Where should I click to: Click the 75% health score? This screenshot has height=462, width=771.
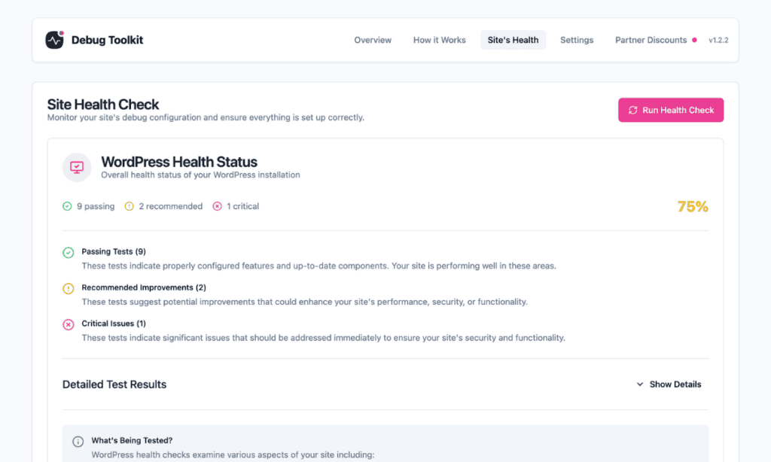[x=693, y=206]
